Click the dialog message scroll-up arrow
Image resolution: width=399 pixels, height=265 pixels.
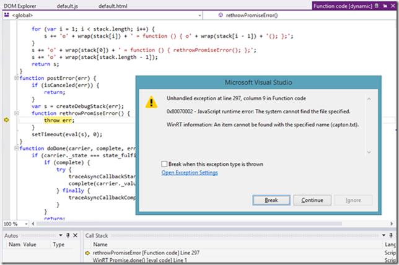click(x=369, y=98)
